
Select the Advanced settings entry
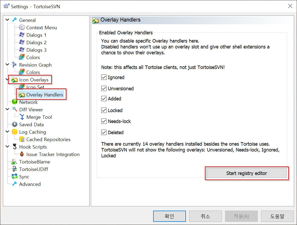[x=30, y=184]
